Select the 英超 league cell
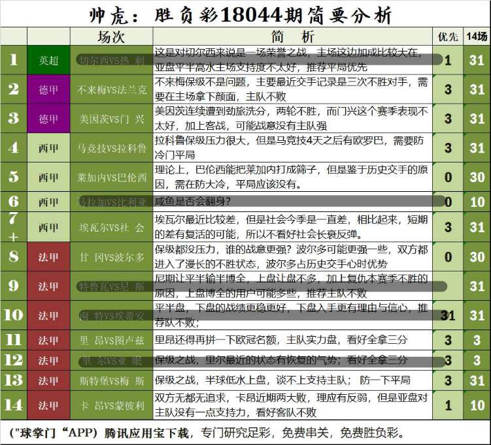 coord(48,60)
